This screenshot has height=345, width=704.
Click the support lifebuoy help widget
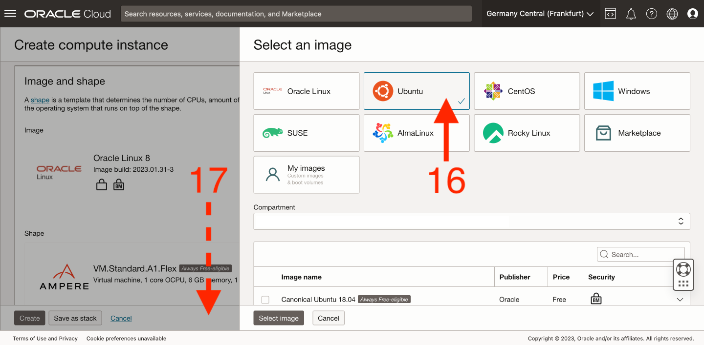[x=682, y=269]
